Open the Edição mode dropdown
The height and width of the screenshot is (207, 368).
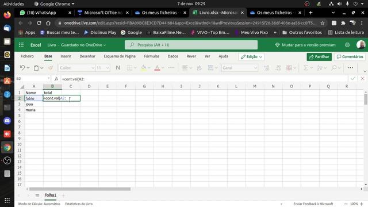[x=251, y=57]
